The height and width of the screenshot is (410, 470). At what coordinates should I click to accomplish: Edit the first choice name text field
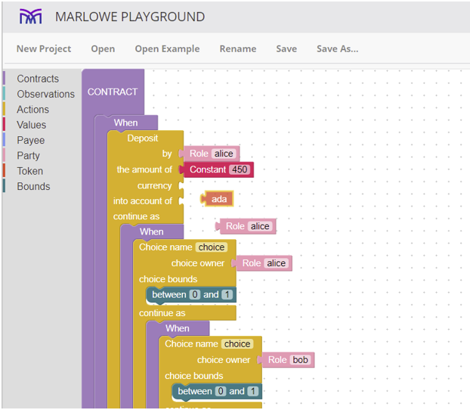pyautogui.click(x=212, y=247)
